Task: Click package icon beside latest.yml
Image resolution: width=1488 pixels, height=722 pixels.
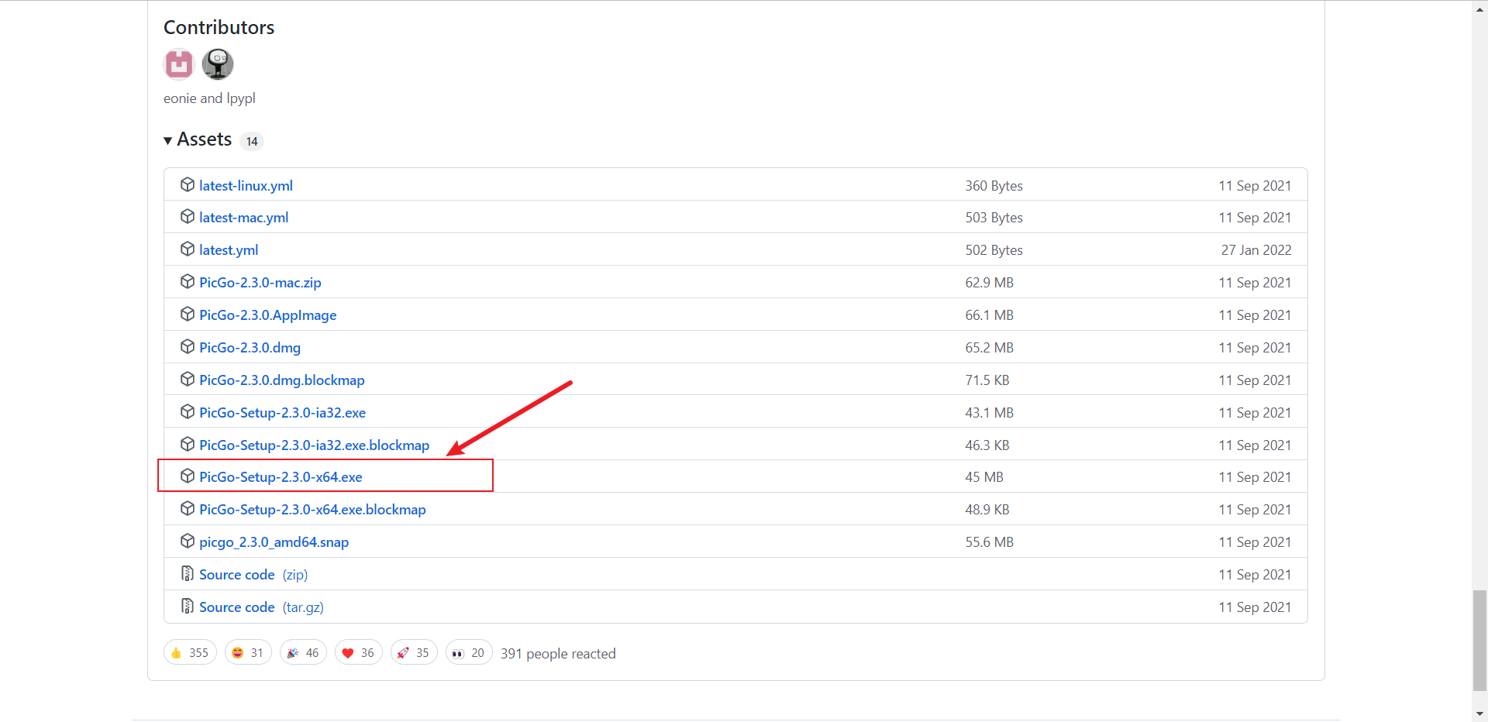Action: point(187,249)
